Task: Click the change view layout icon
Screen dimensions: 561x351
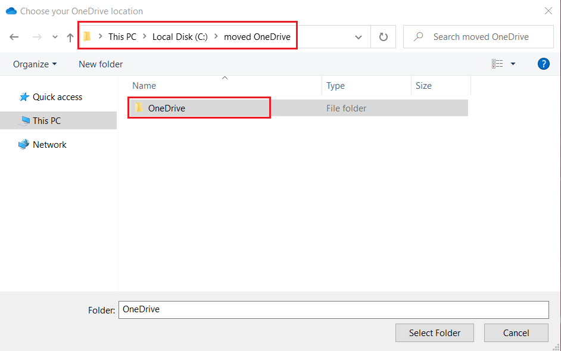Action: 497,64
